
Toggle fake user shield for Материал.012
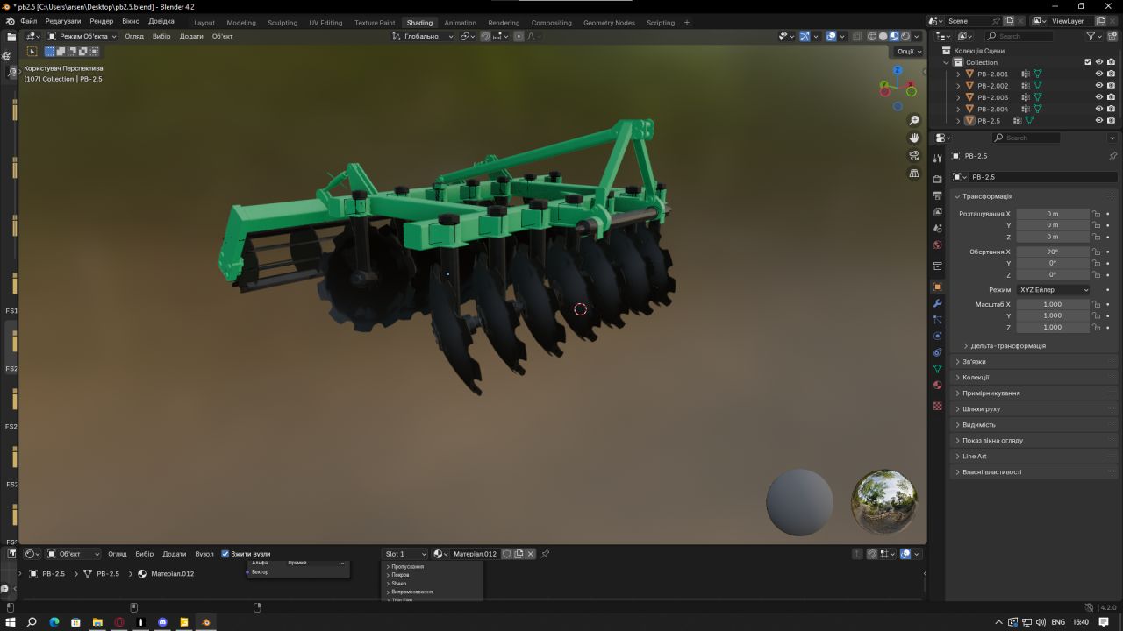tap(506, 554)
